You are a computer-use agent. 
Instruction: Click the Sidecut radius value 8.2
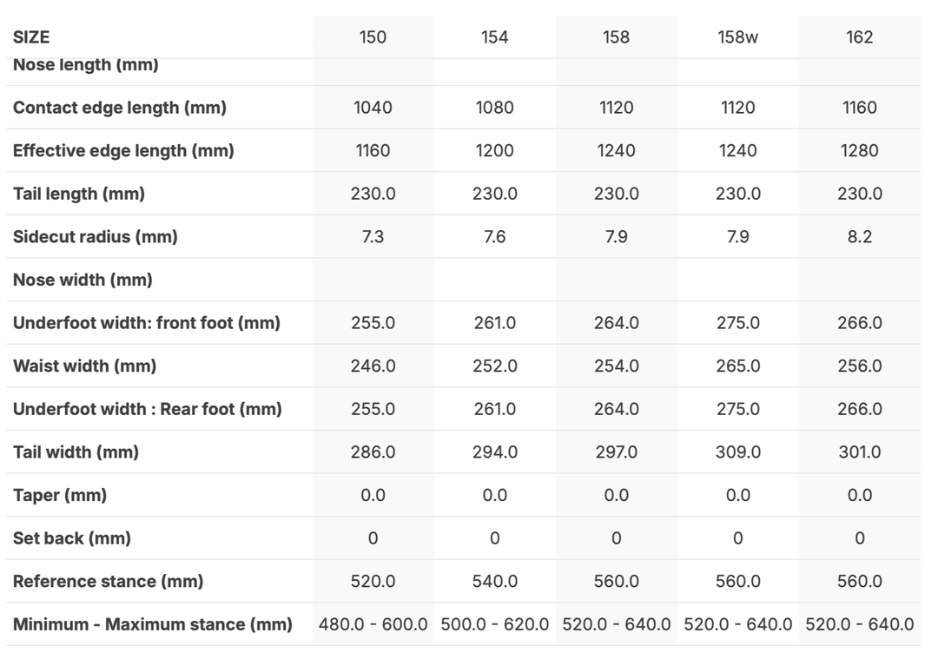(859, 237)
